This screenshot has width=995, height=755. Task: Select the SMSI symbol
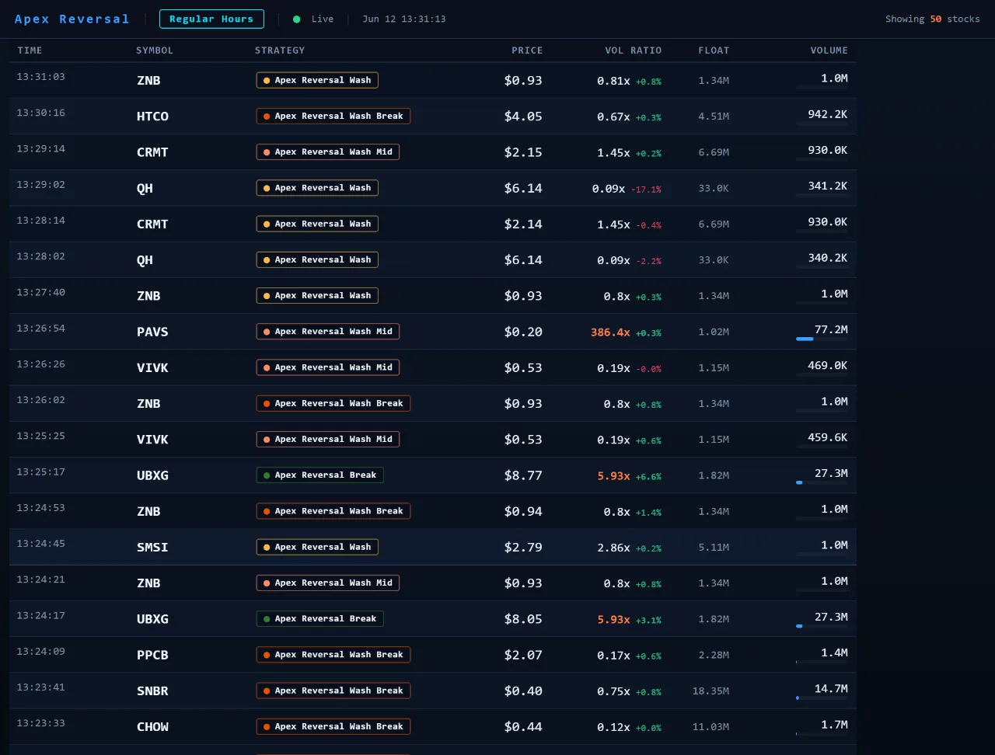pos(152,547)
